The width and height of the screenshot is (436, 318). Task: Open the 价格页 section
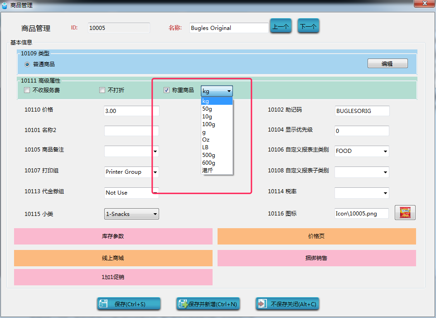[317, 236]
